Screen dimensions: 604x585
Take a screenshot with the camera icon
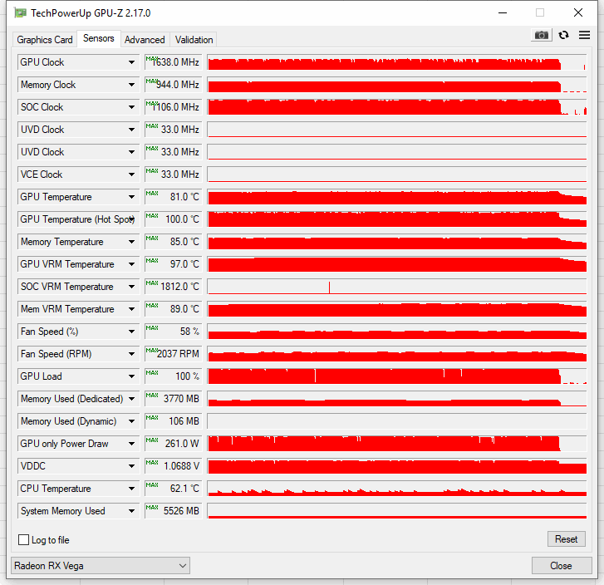(541, 35)
